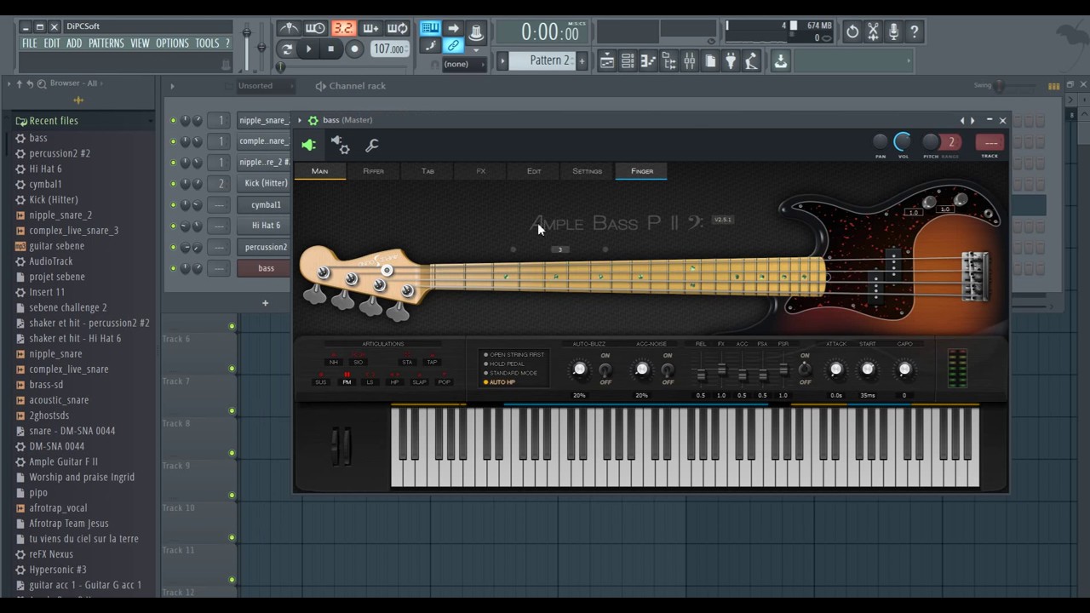Toggle the AUTO-BUZZ on/off switch
Image resolution: width=1090 pixels, height=613 pixels.
pyautogui.click(x=605, y=370)
